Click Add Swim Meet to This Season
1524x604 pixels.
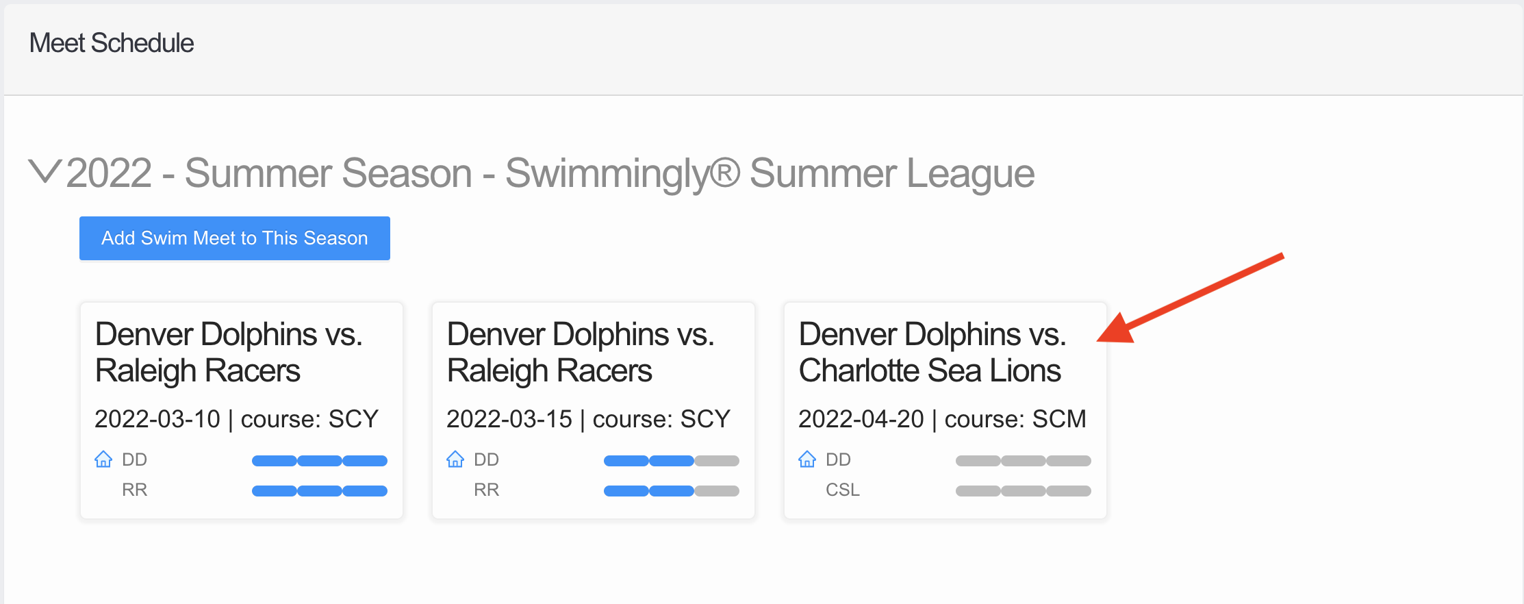click(234, 238)
